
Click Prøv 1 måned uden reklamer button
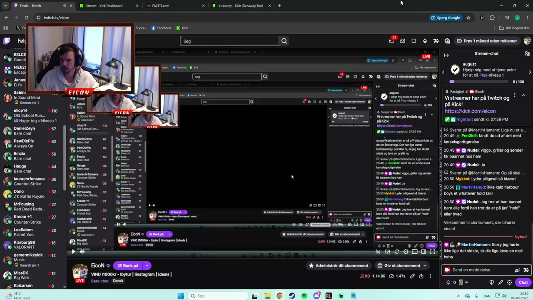(x=486, y=41)
